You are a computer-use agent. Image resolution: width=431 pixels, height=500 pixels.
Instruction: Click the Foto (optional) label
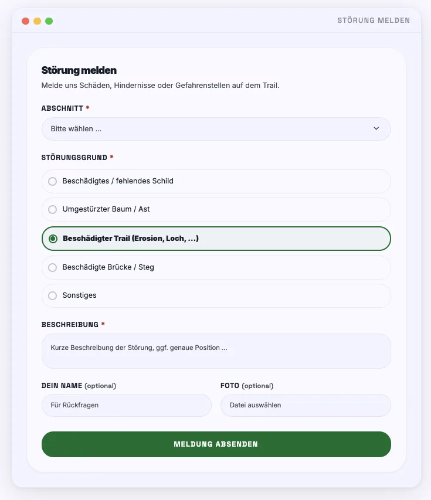pos(247,386)
